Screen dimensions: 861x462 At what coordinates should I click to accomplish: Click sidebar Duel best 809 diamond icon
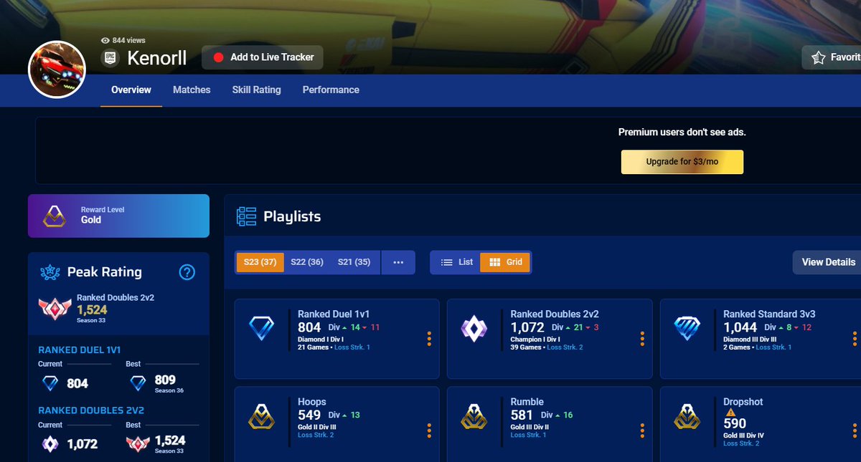(138, 384)
